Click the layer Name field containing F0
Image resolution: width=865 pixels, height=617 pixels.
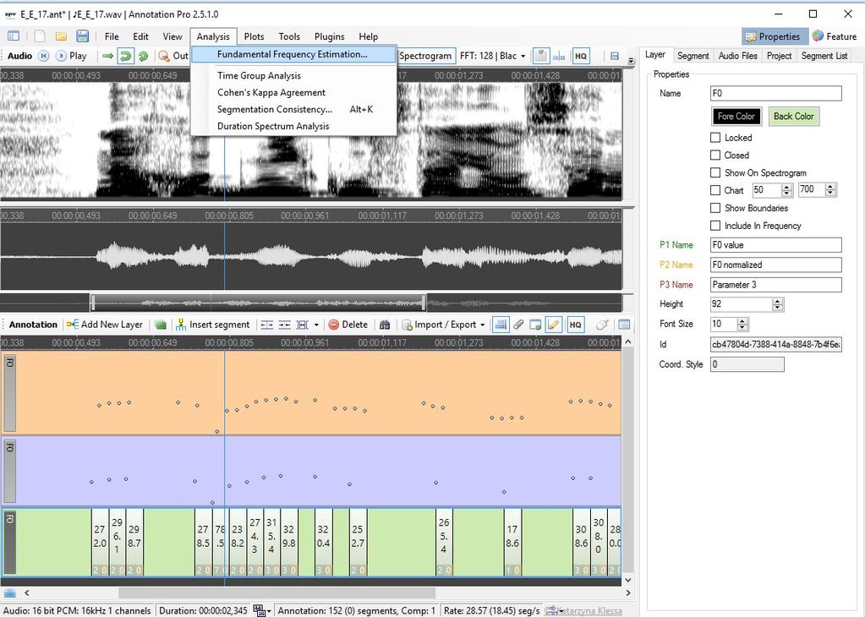pyautogui.click(x=775, y=93)
